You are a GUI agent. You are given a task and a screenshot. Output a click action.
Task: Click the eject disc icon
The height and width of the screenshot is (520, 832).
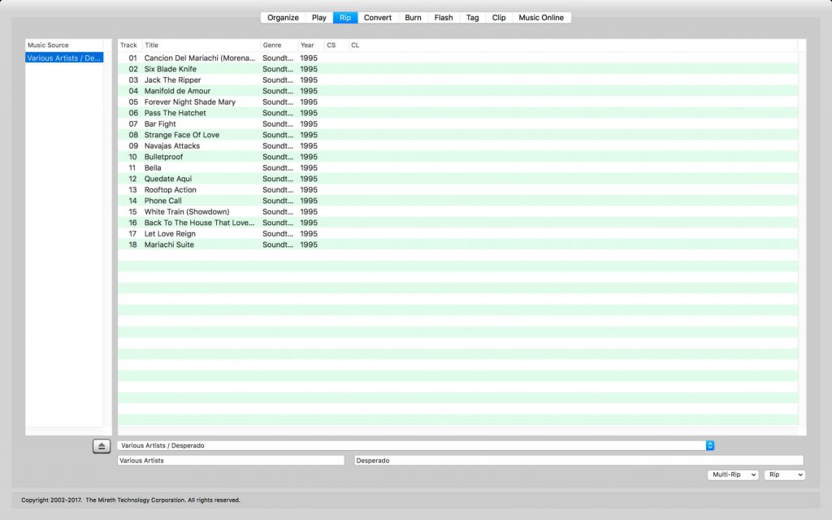click(102, 444)
